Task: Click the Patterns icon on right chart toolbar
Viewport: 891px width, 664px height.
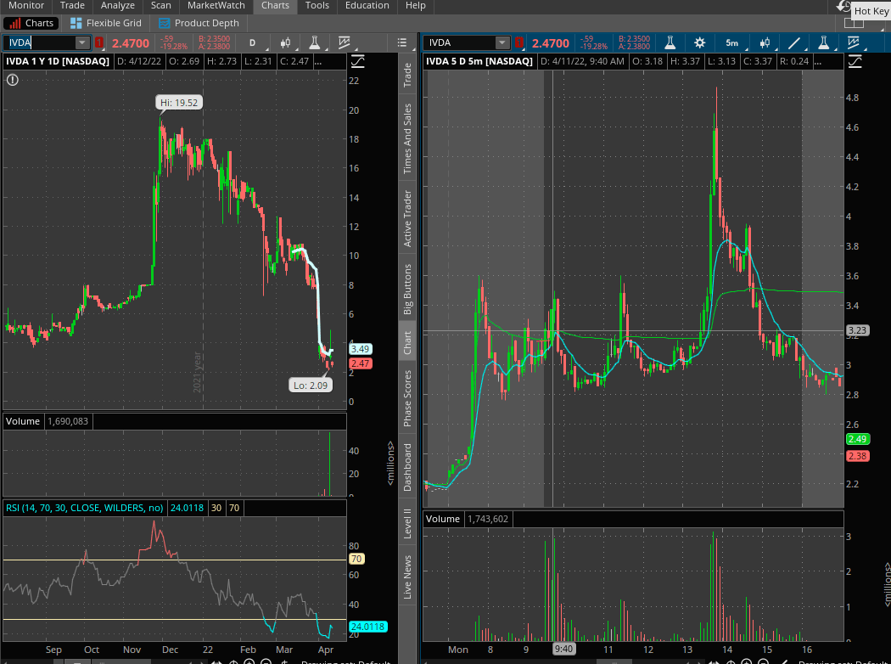Action: pos(851,42)
